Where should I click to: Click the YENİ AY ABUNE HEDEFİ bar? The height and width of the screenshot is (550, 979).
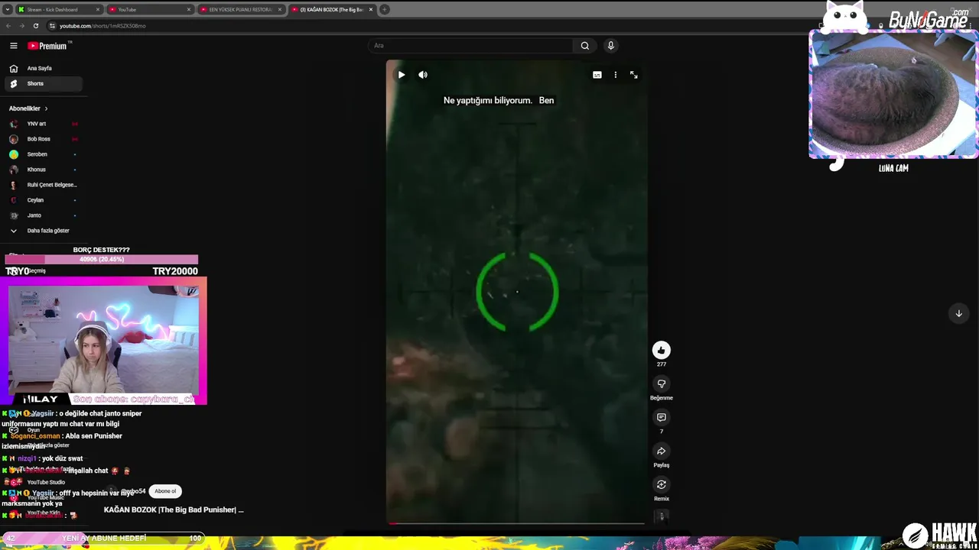click(x=103, y=538)
